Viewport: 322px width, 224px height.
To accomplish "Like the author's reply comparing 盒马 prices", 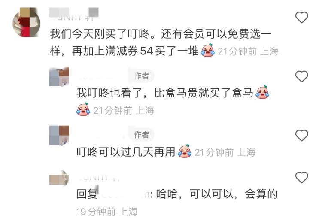I will pyautogui.click(x=301, y=76).
